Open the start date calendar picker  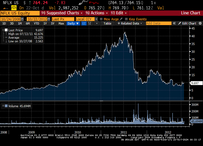[x=22, y=19]
